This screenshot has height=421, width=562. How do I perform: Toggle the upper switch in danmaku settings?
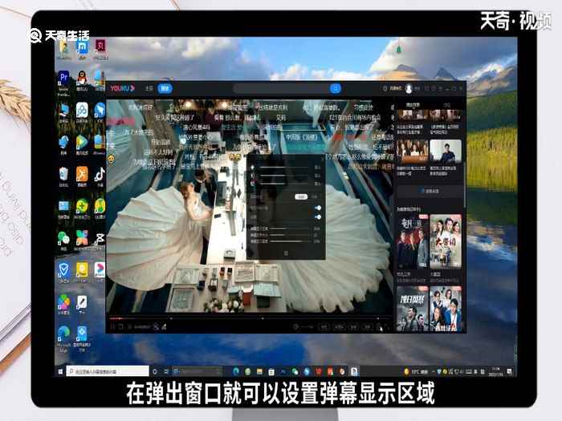pyautogui.click(x=318, y=208)
